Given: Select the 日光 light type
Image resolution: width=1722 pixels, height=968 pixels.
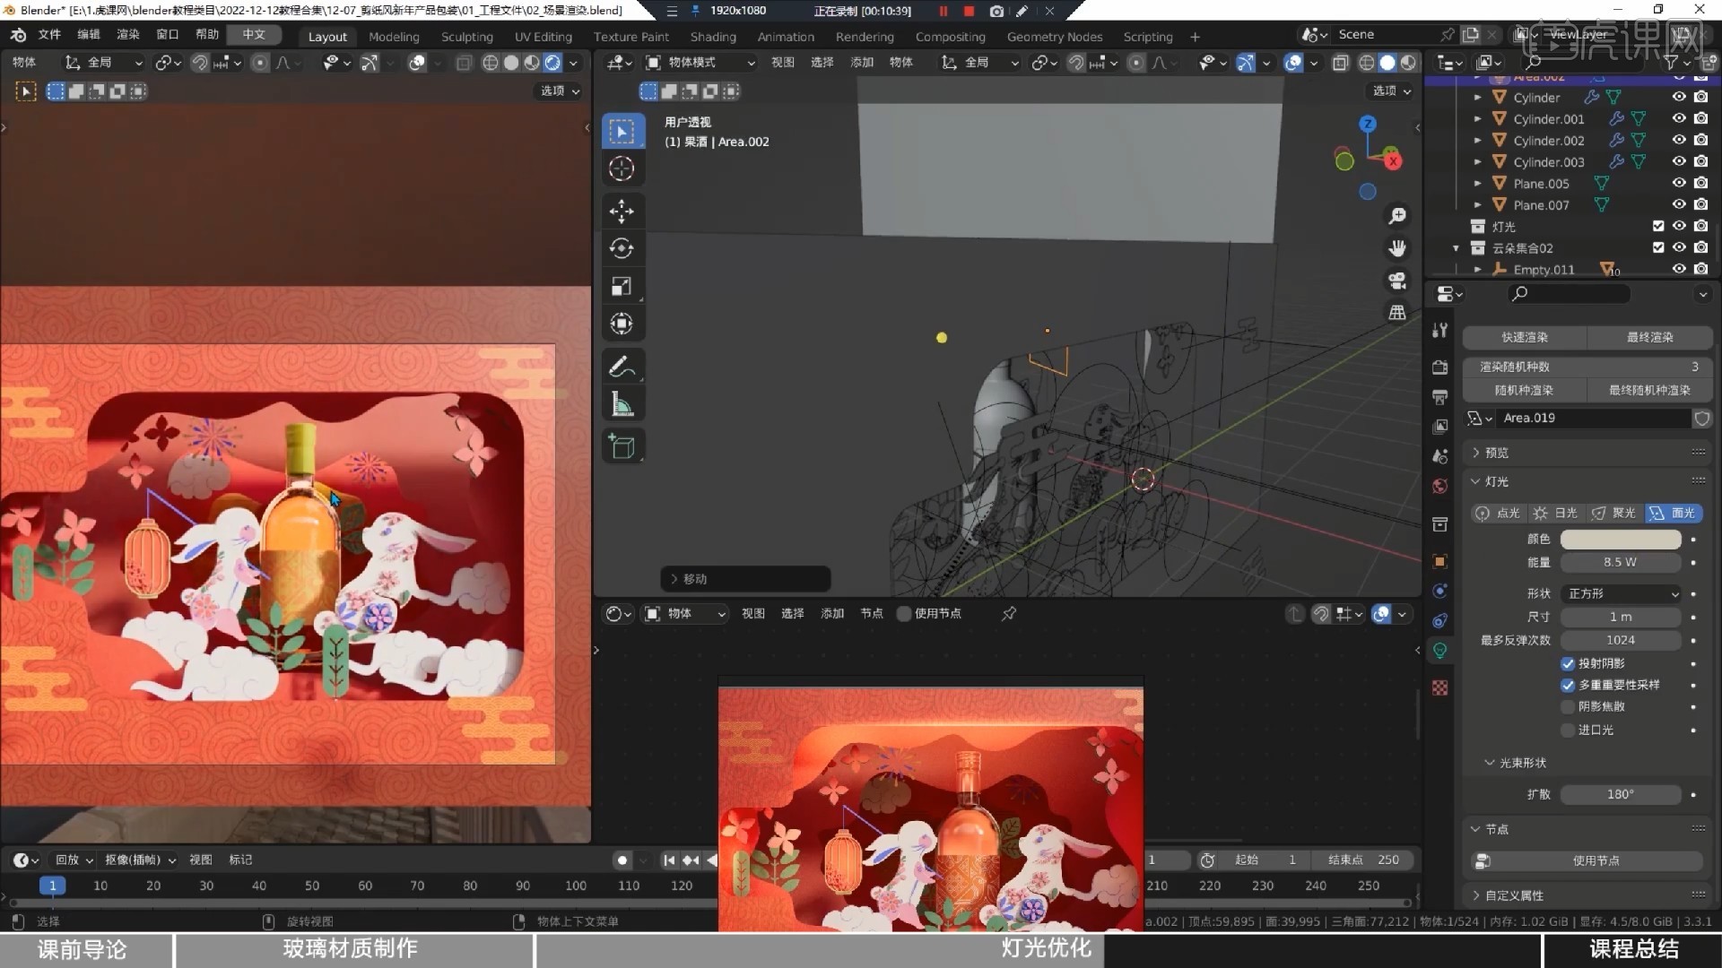Looking at the screenshot, I should pos(1555,513).
